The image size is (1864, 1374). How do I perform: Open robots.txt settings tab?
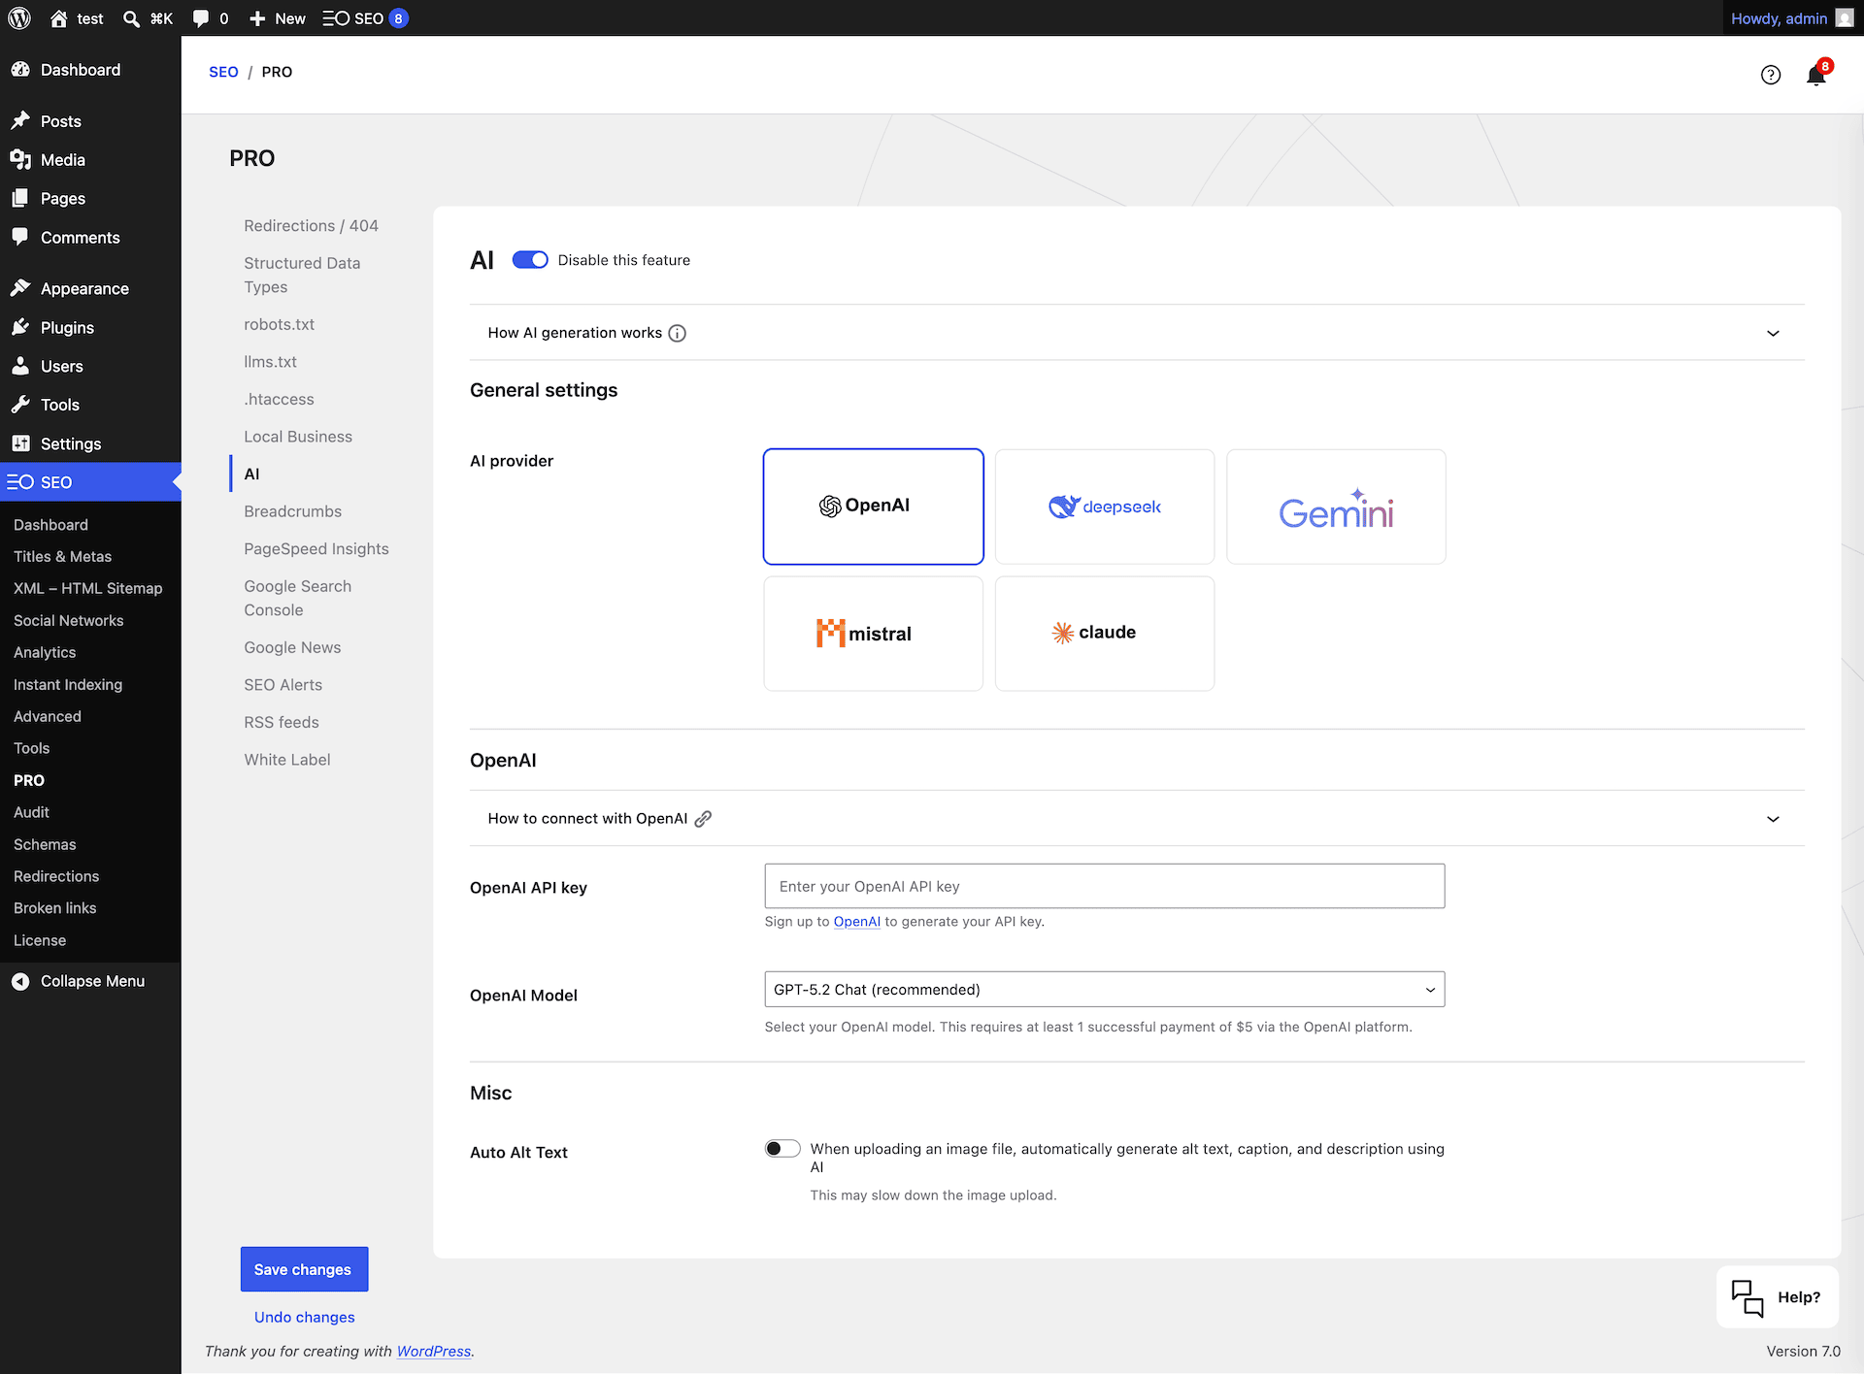(279, 324)
